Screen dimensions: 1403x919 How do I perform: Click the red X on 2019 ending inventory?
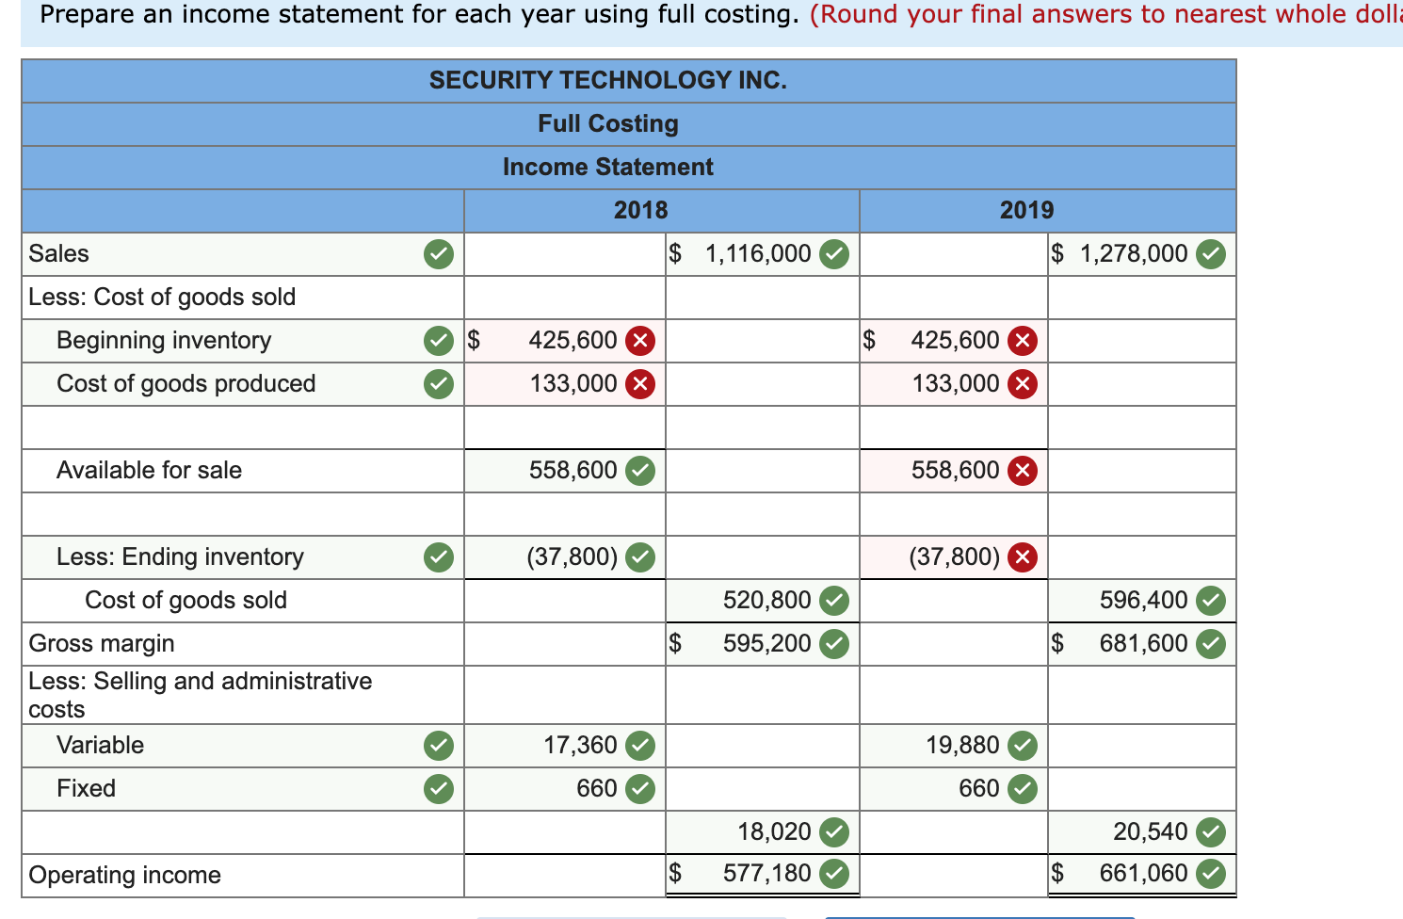point(1023,556)
